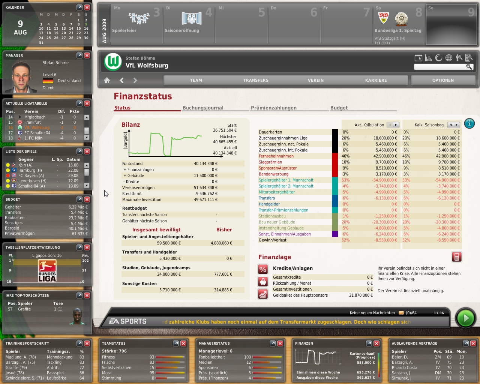Viewport: 480px width, 384px height.
Task: Pop out the Finanzen widget
Action: pyautogui.click(x=369, y=343)
